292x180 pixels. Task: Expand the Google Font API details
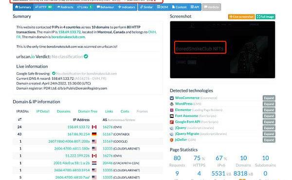click(x=269, y=122)
